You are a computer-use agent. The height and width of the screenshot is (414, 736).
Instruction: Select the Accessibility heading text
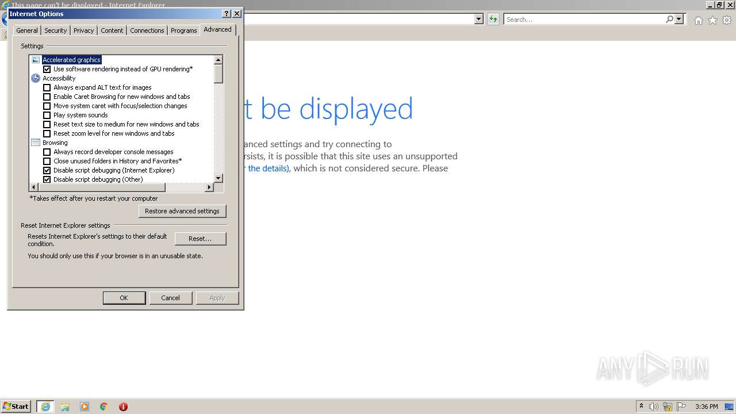pyautogui.click(x=59, y=78)
